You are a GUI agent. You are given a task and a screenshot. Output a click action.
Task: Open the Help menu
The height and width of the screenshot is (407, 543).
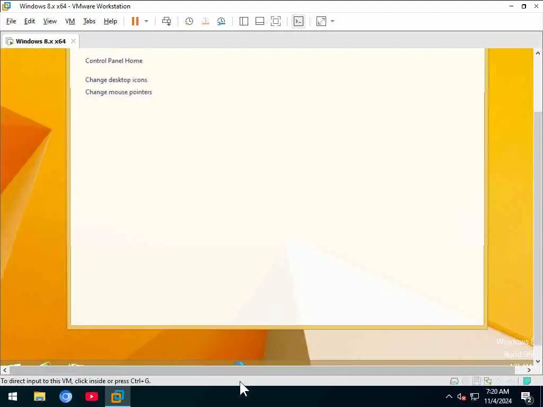[x=110, y=21]
